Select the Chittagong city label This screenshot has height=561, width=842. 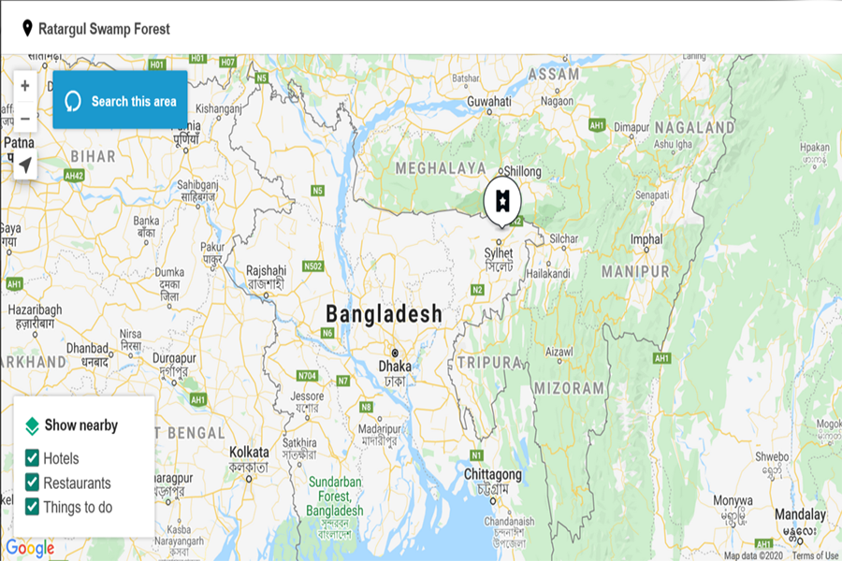pyautogui.click(x=492, y=475)
